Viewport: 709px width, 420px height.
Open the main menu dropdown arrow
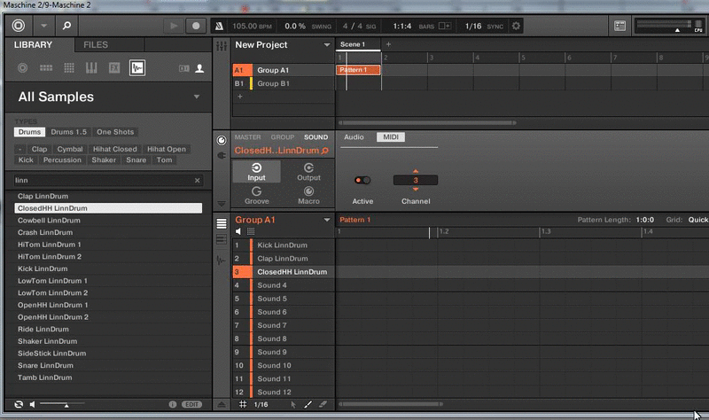pos(43,26)
